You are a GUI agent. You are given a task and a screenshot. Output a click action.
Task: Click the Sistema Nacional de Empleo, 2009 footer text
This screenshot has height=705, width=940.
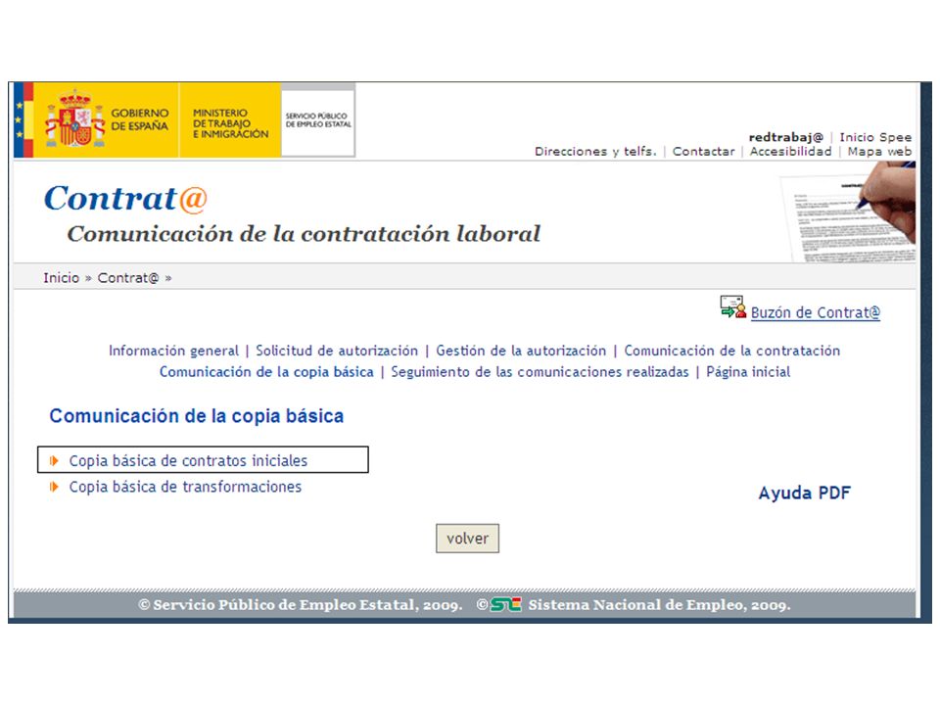659,605
